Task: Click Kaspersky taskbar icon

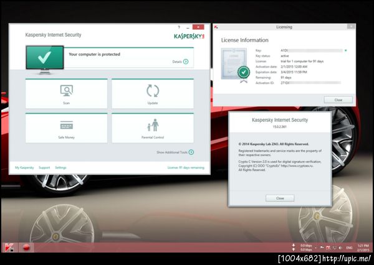Action: coord(9,248)
